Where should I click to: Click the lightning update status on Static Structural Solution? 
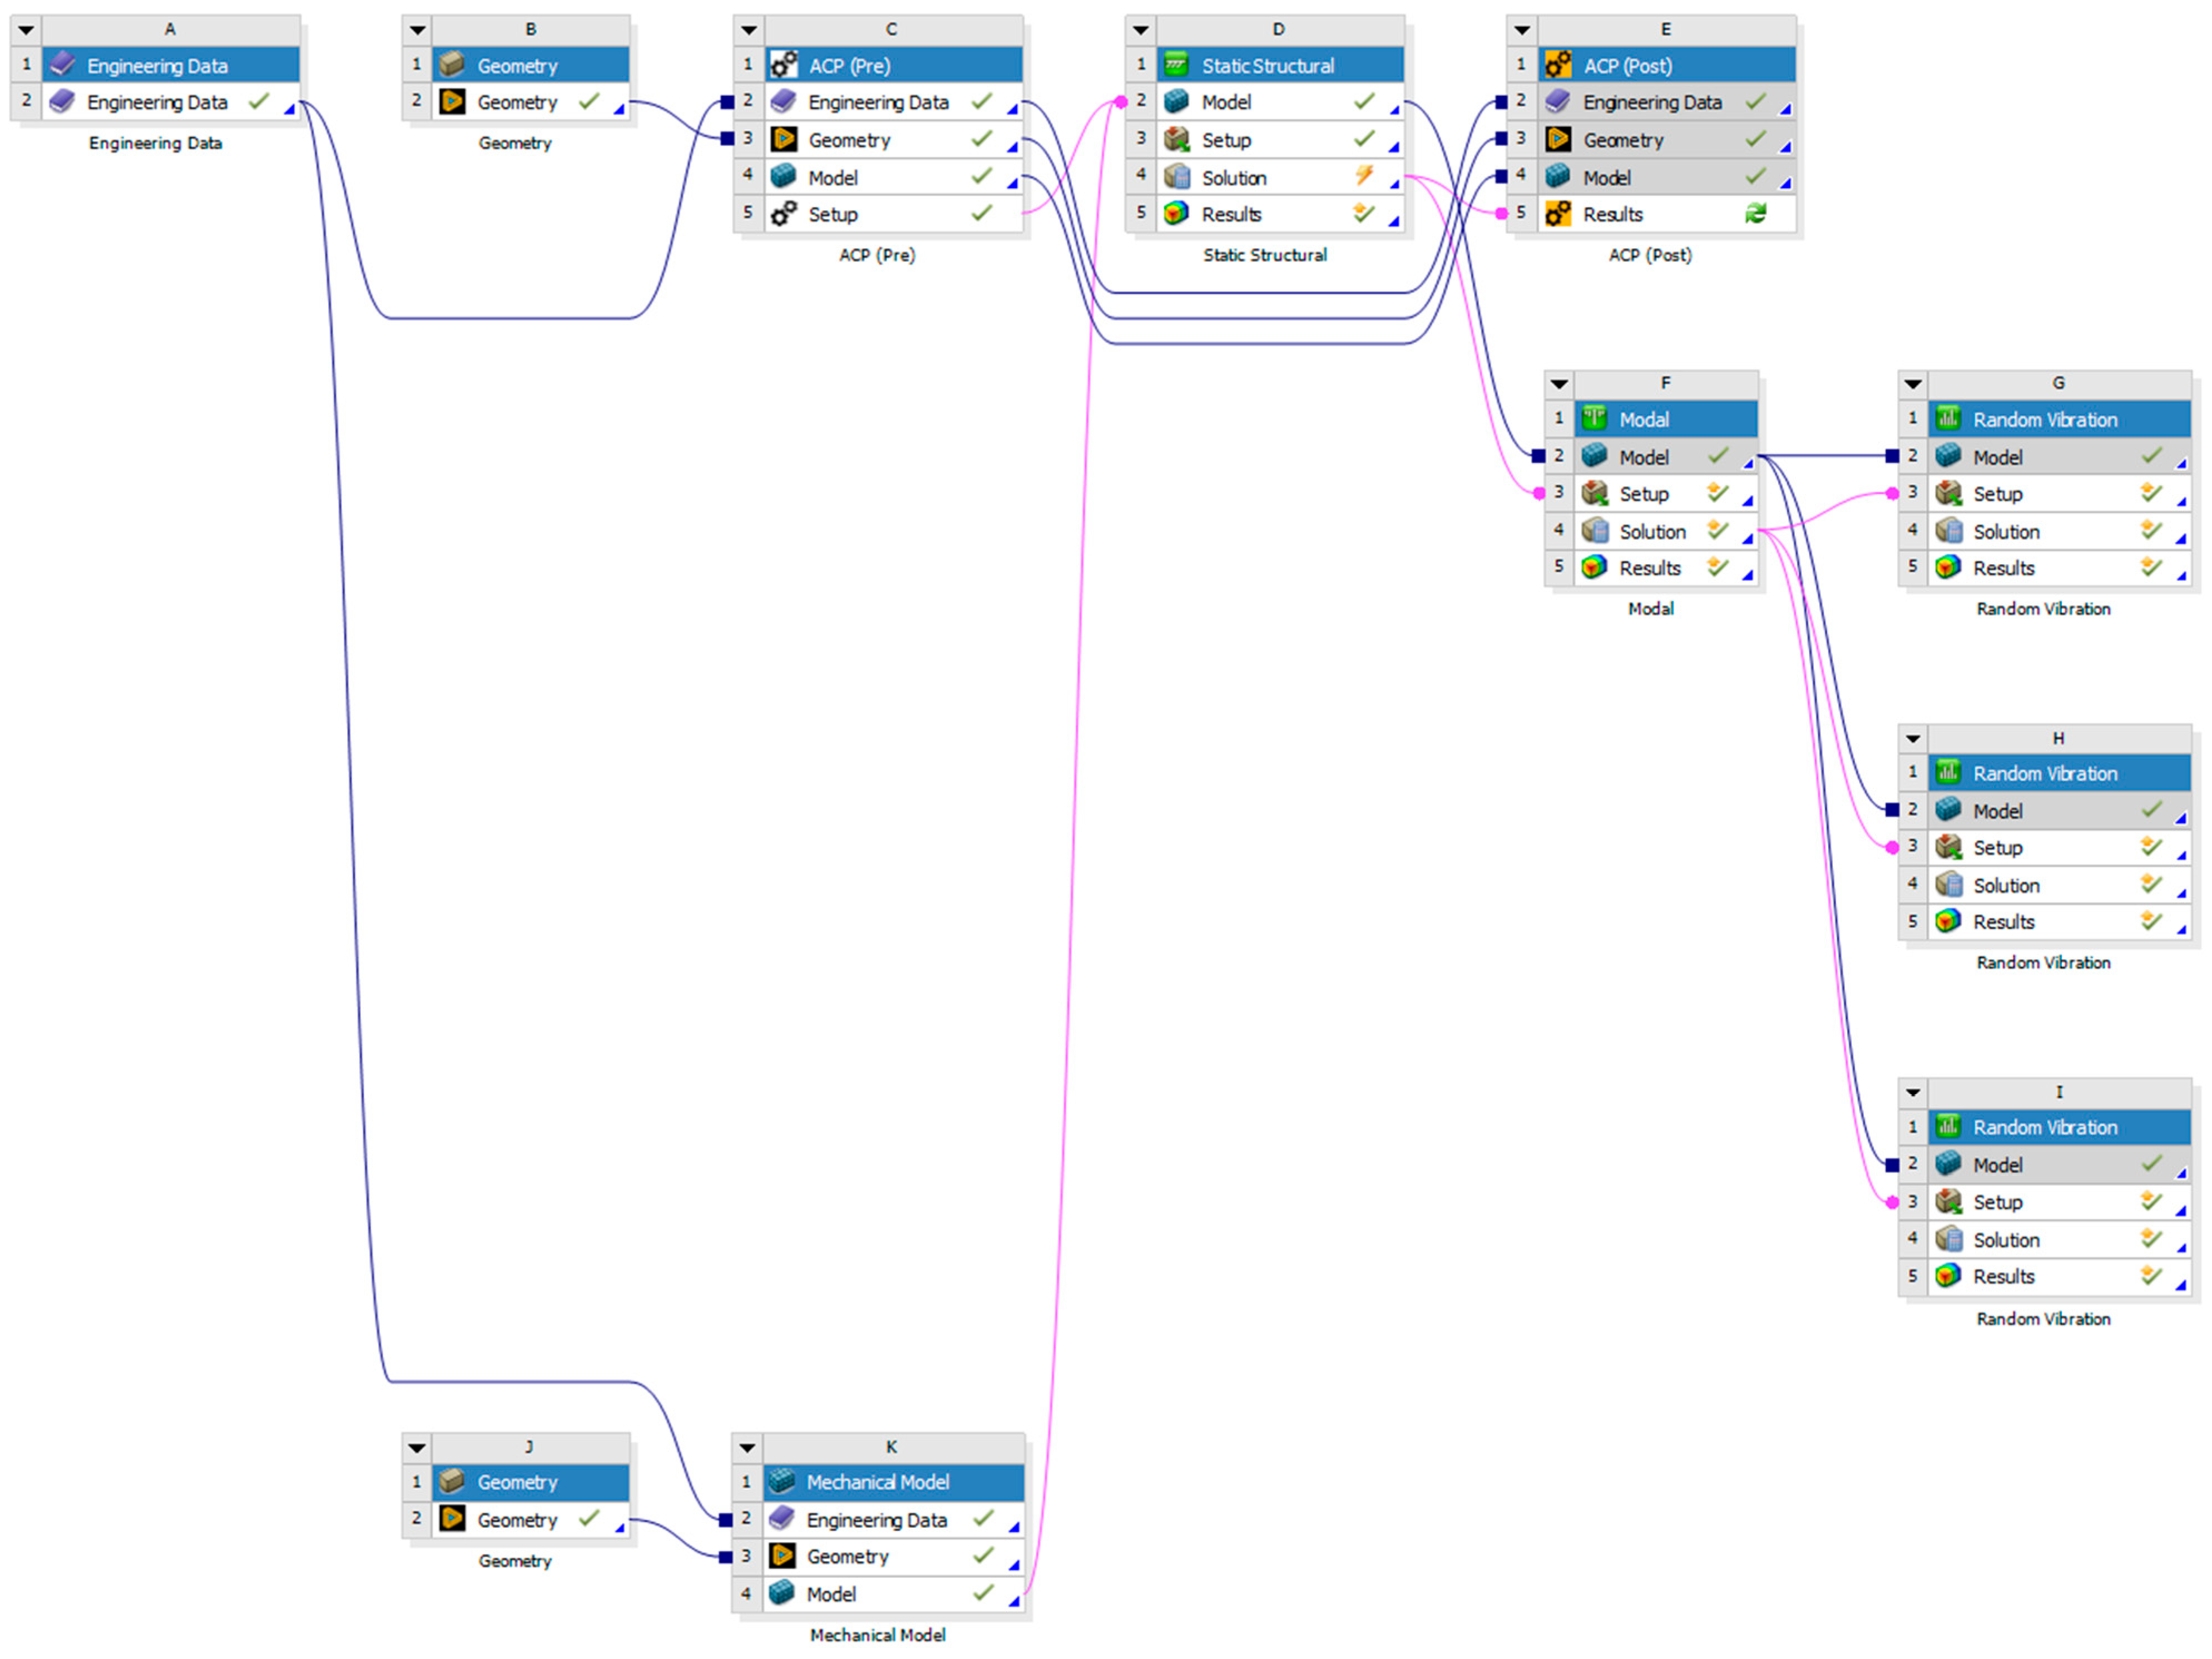pos(1363,176)
